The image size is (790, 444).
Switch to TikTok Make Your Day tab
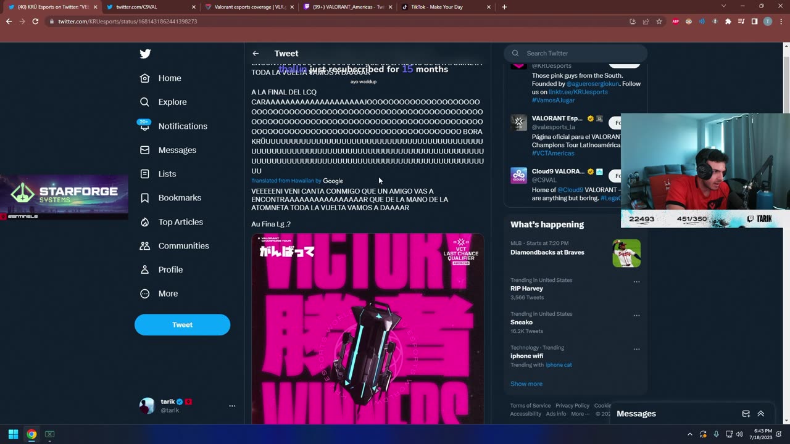[447, 7]
